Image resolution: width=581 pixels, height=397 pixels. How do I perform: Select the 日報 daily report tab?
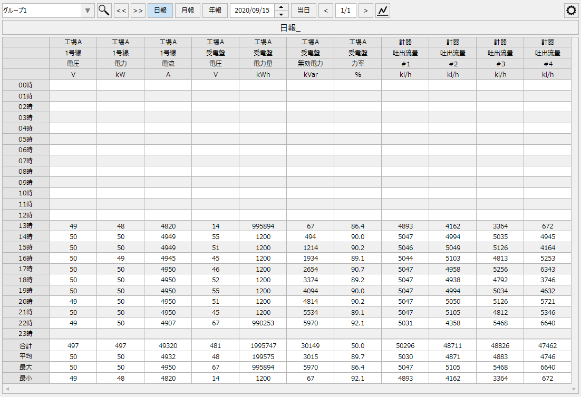(160, 10)
